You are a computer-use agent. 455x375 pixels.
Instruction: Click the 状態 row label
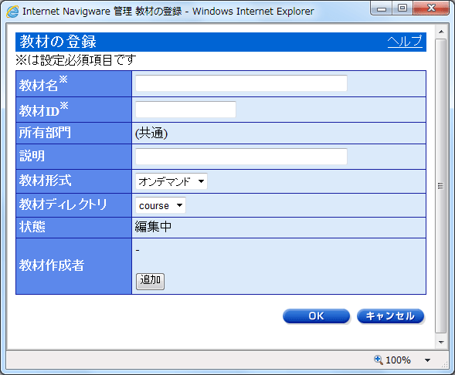point(32,227)
